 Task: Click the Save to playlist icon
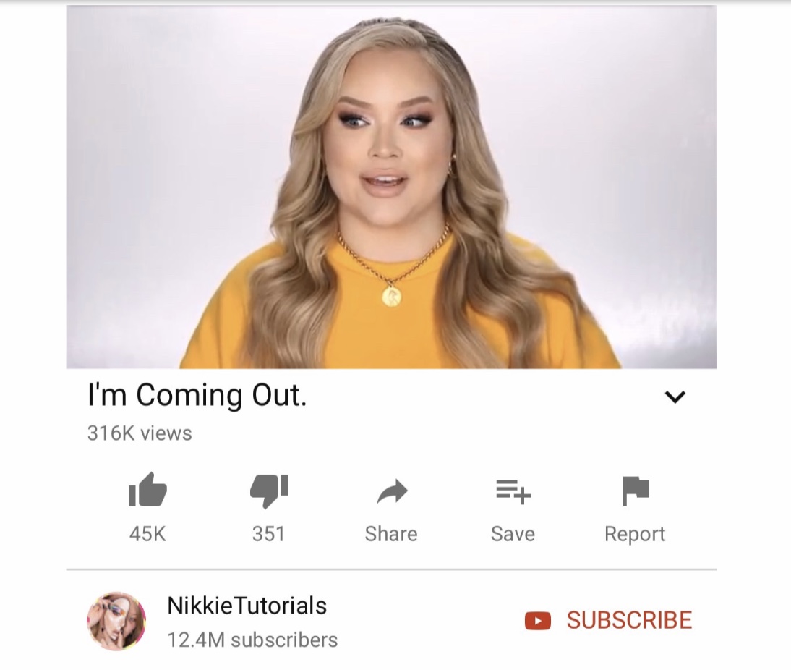(513, 492)
